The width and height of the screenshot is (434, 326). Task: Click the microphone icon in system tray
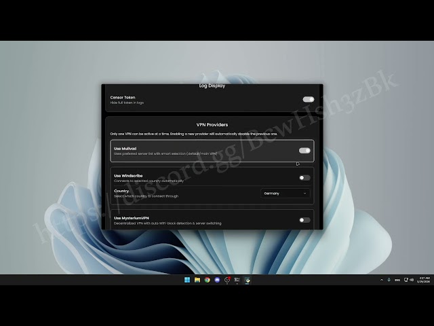pos(389,280)
